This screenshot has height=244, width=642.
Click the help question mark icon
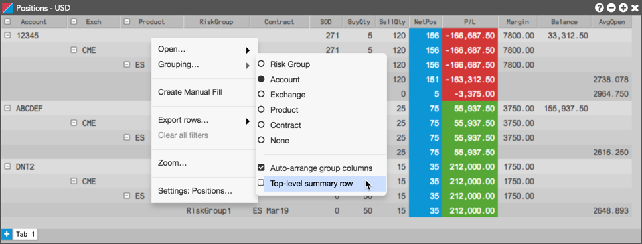pos(600,7)
